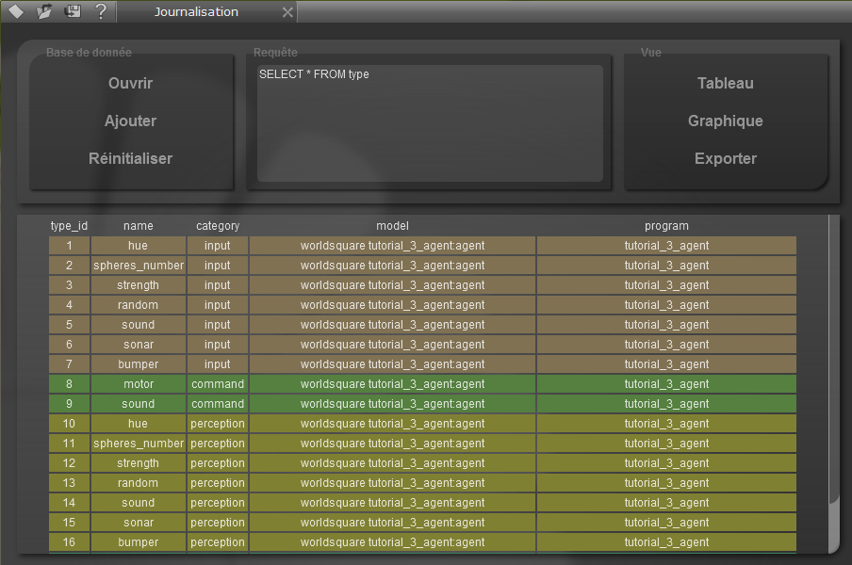
Task: Click the category column header
Action: click(x=218, y=226)
